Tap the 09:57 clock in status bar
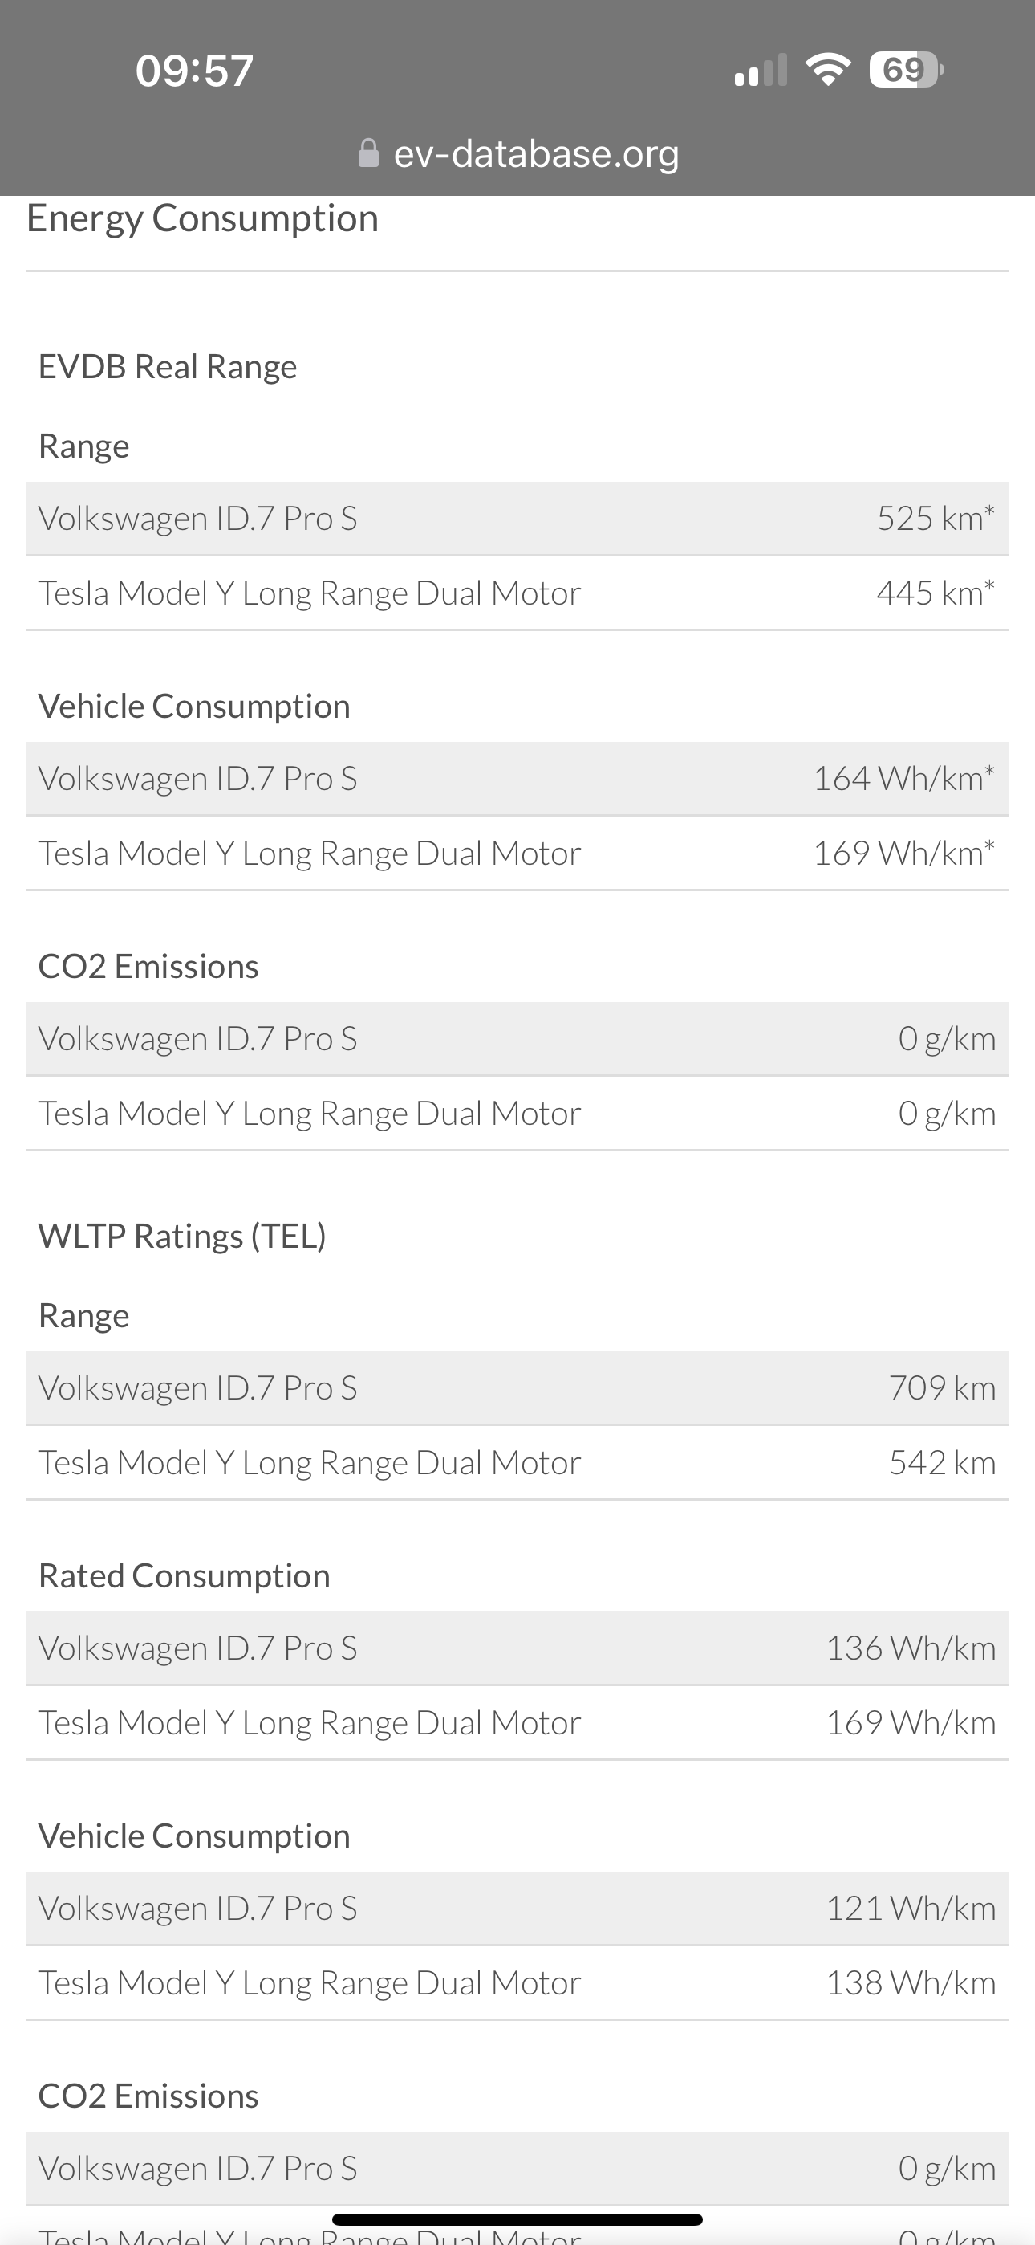The height and width of the screenshot is (2245, 1035). pos(194,71)
